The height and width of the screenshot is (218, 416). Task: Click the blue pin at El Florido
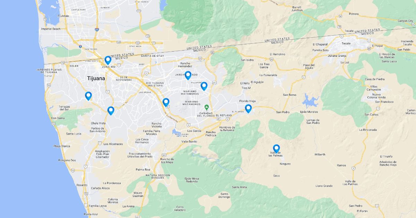tap(249, 109)
